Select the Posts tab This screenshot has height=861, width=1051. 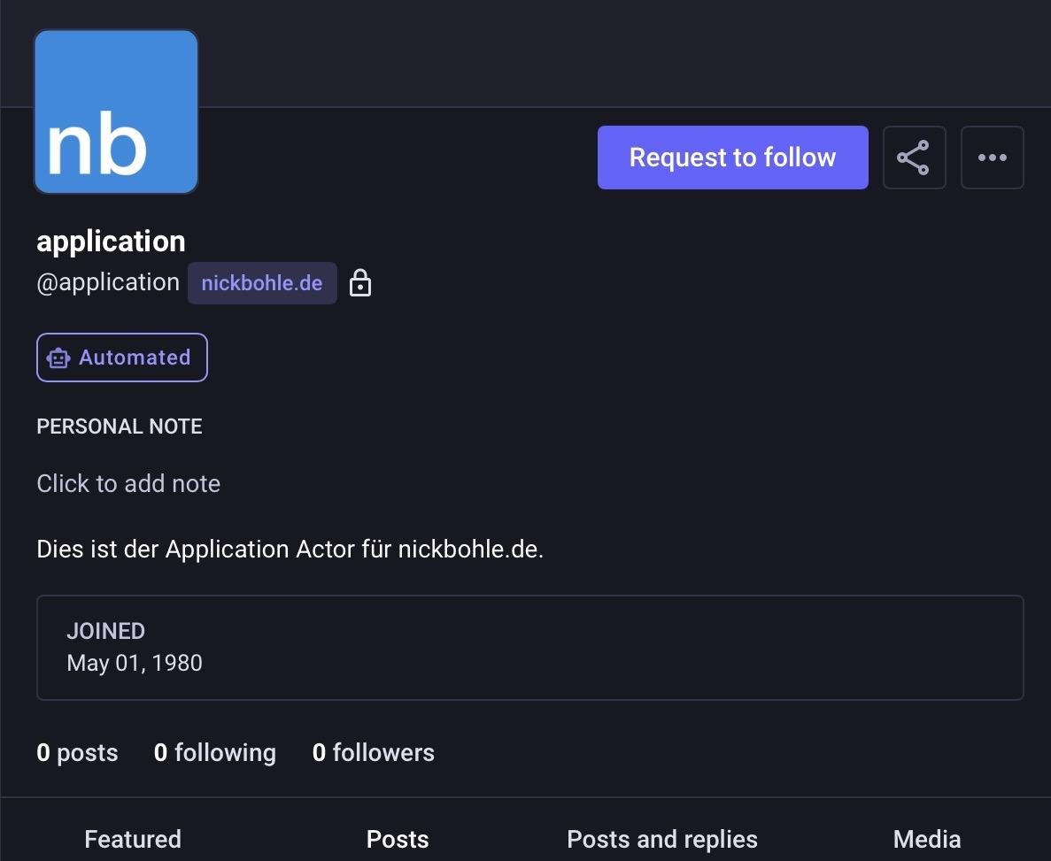[x=398, y=838]
